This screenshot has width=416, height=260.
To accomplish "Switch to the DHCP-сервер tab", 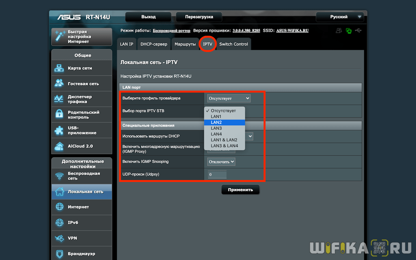I will click(154, 44).
